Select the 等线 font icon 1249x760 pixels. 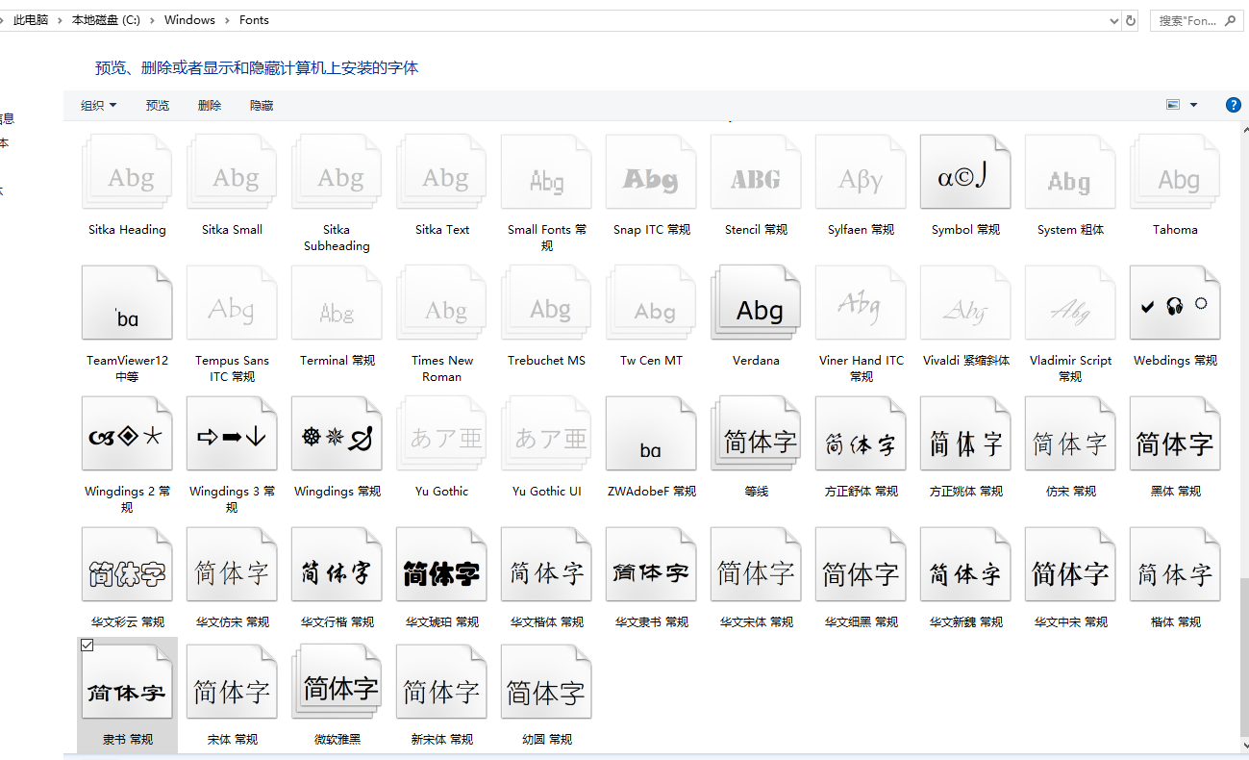click(x=756, y=434)
